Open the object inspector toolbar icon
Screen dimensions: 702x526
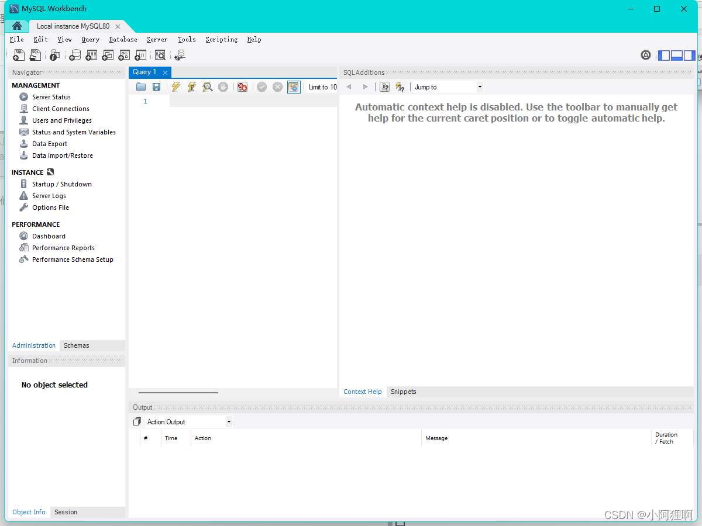[54, 55]
